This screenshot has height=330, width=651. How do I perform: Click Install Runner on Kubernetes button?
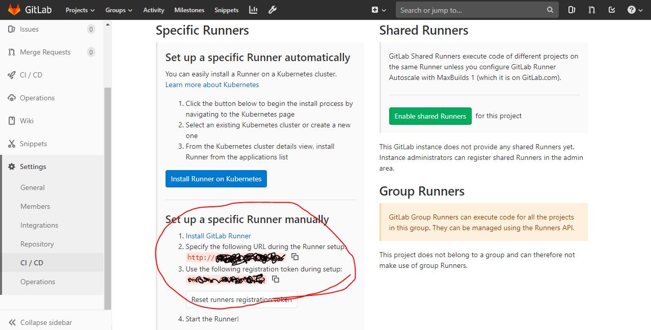click(x=216, y=179)
